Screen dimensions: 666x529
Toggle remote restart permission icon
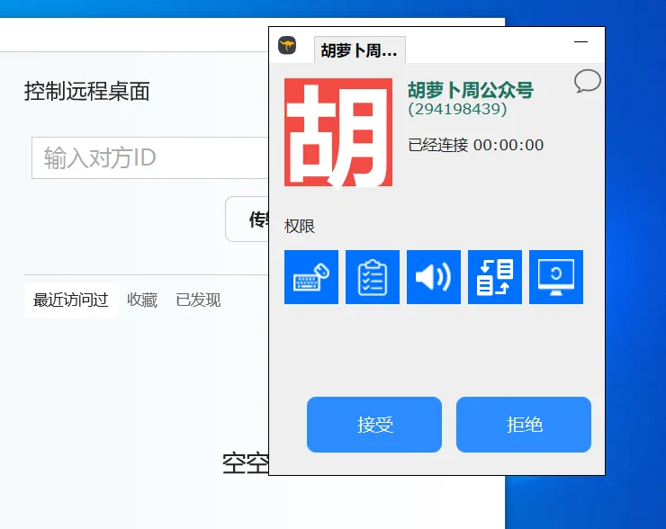[x=556, y=277]
